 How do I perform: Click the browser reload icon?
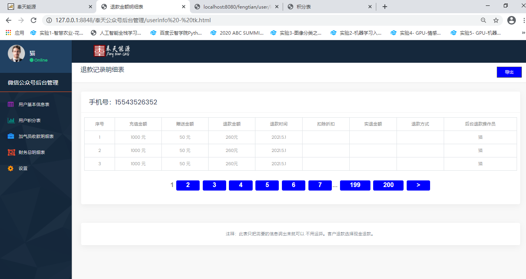pyautogui.click(x=34, y=20)
